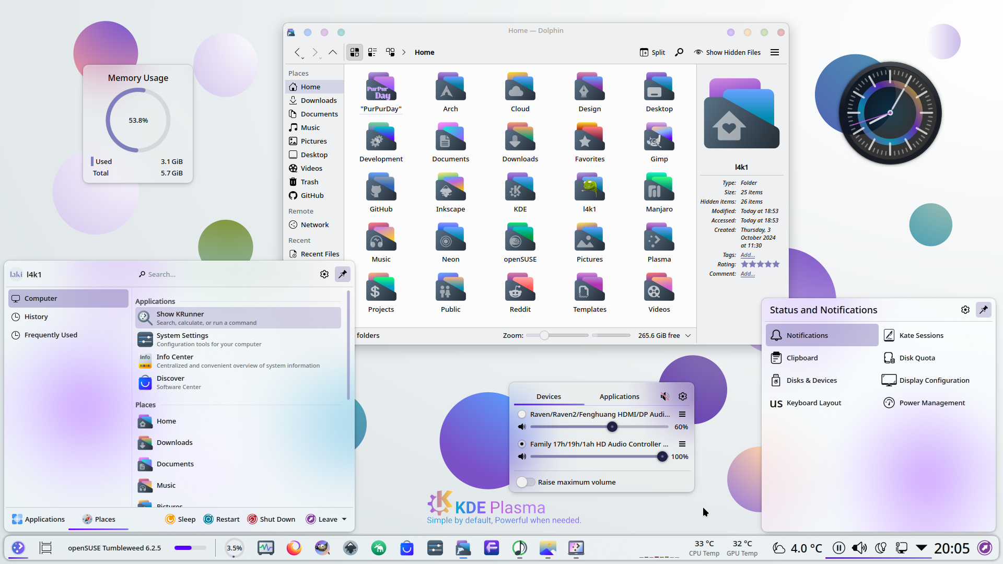Image resolution: width=1003 pixels, height=564 pixels.
Task: Select Family 17h HD Audio Controller radio
Action: (x=521, y=444)
